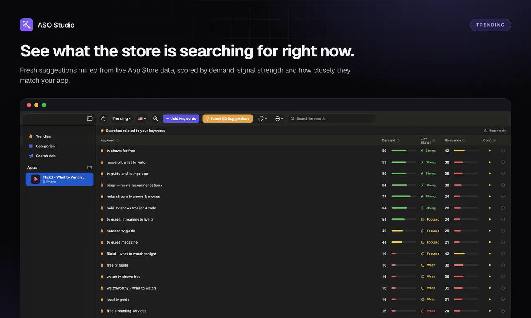Add 'tv guide: streaming & live tv' via plus icon
The height and width of the screenshot is (318, 531).
[503, 219]
